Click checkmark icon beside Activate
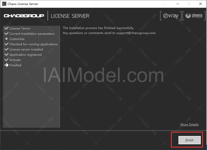207x150 pixels. coord(7,60)
